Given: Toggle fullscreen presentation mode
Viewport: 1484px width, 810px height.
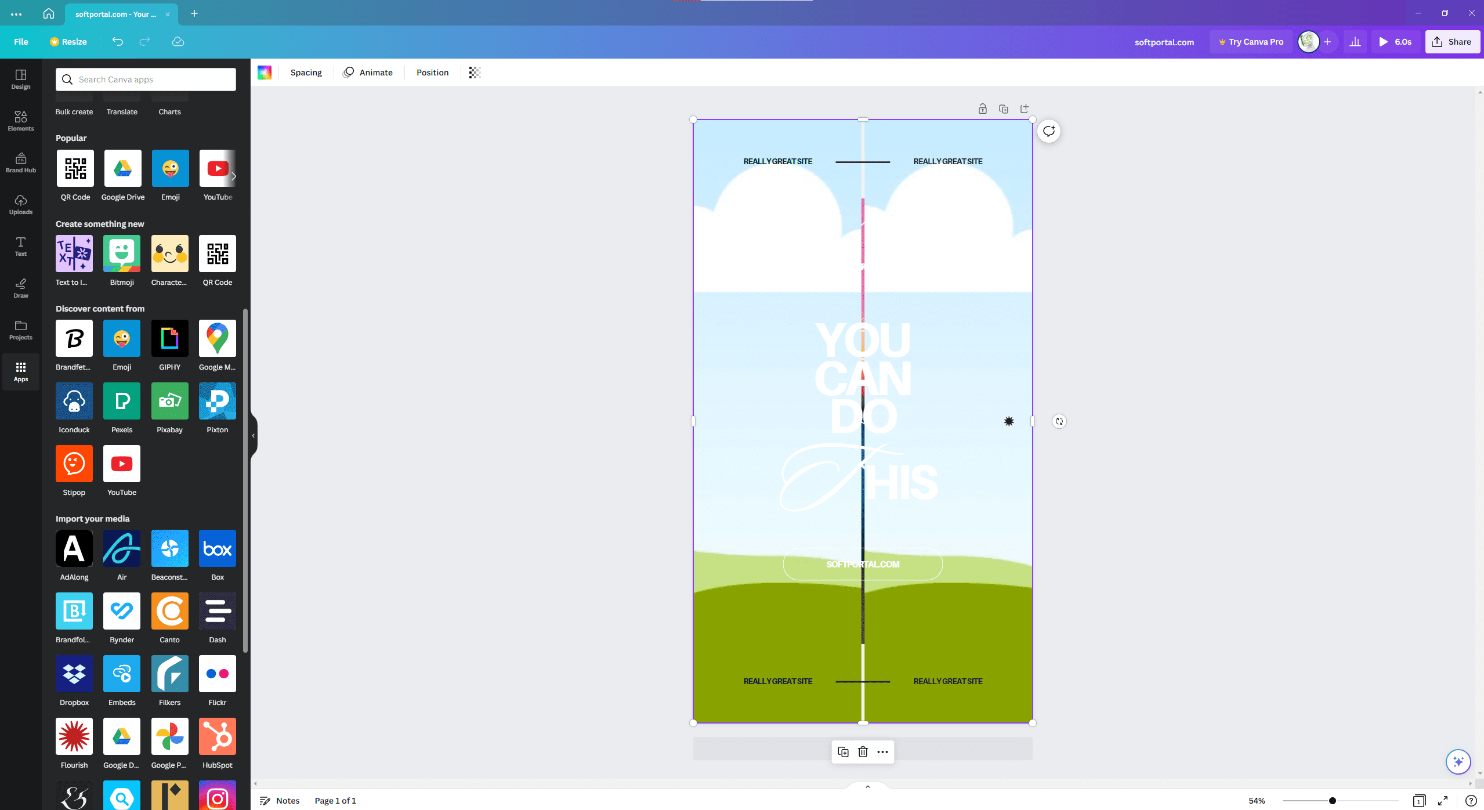Looking at the screenshot, I should (x=1443, y=801).
